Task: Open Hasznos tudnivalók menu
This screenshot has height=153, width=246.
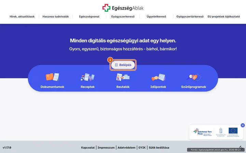Action: (56, 17)
